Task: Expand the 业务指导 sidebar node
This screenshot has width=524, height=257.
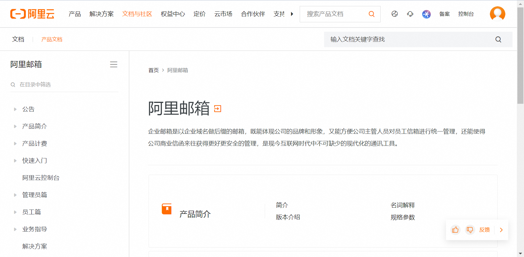Action: [x=15, y=229]
